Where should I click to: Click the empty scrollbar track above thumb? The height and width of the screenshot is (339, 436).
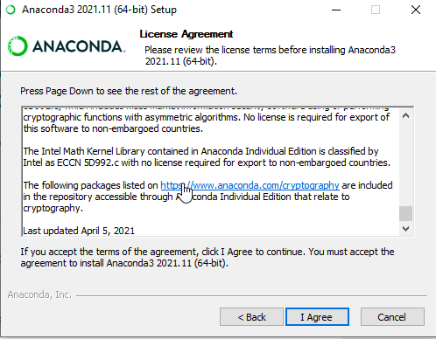(x=405, y=164)
